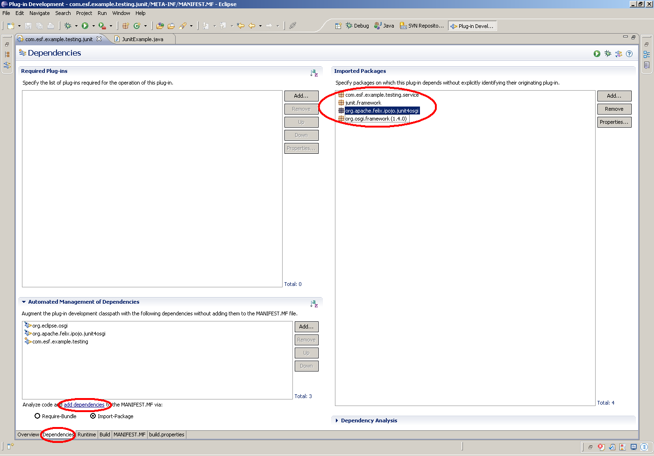Sort Required Plug-ins alphabetically
This screenshot has width=654, height=456.
click(314, 72)
